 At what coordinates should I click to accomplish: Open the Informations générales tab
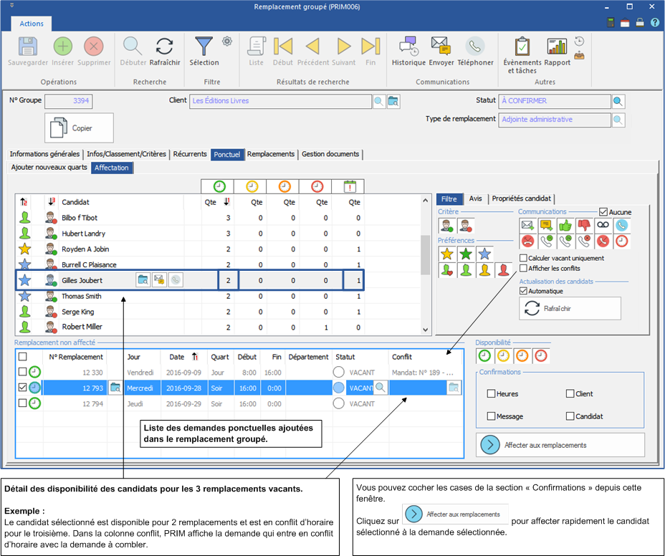click(x=44, y=154)
